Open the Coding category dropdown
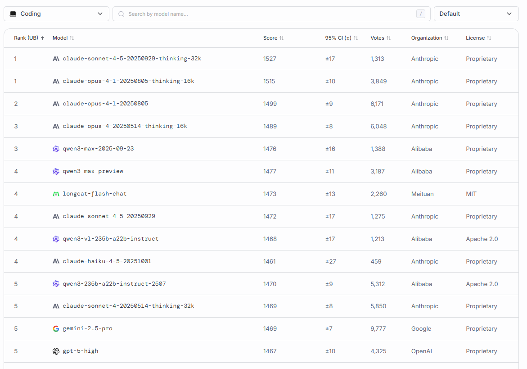Viewport: 527px width, 369px height. [56, 14]
